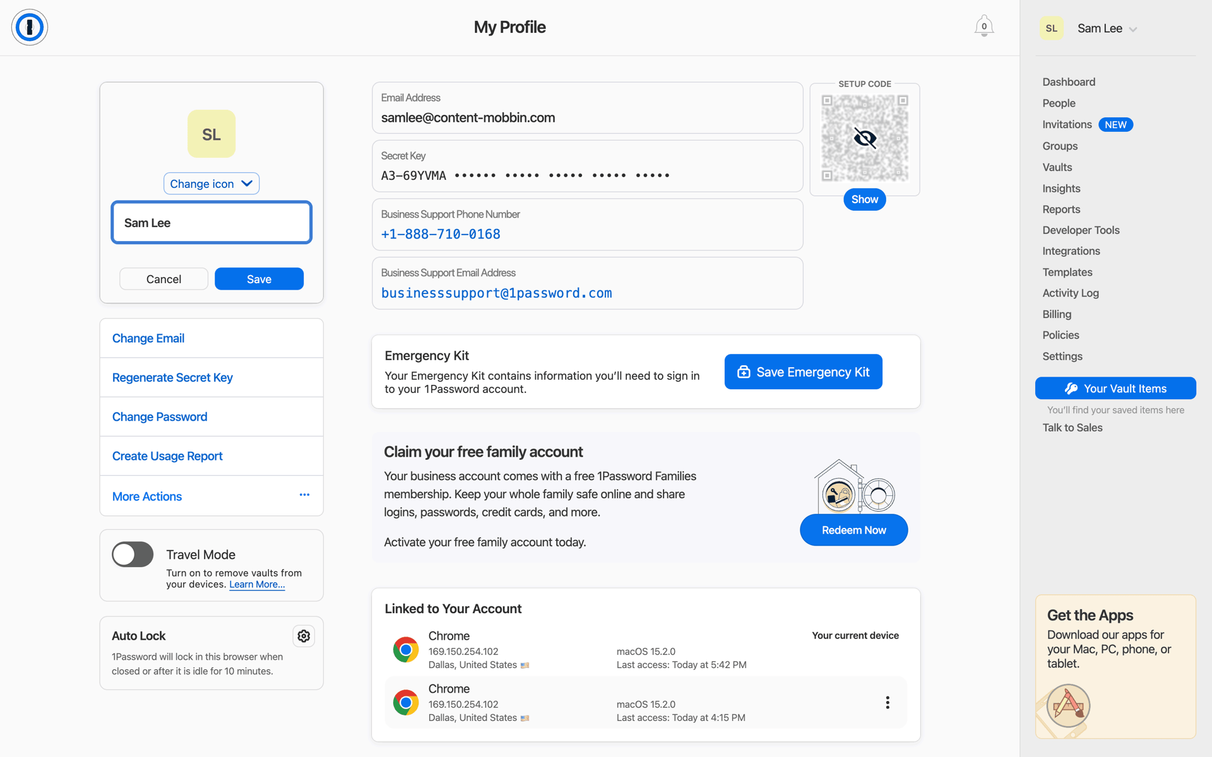Reveal the hidden setup code QR
Screen dimensions: 1212x757
point(865,138)
